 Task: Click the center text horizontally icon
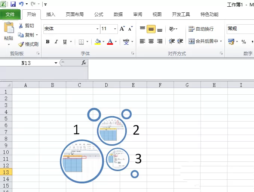pyautogui.click(x=151, y=41)
